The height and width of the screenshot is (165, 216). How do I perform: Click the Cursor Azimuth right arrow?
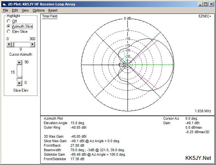click(33, 44)
